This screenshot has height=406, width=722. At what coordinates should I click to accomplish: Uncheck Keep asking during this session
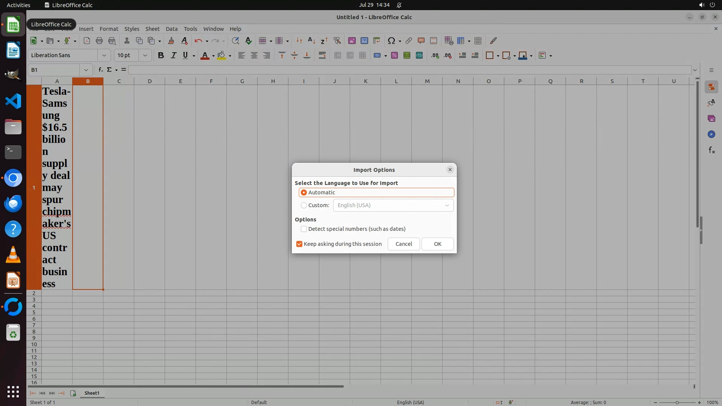click(x=299, y=244)
